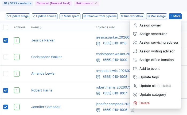Click Mail merge button
187x115 pixels.
(x=157, y=16)
